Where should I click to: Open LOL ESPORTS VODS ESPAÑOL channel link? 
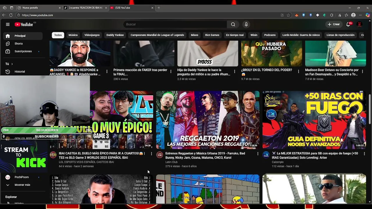pos(86,162)
